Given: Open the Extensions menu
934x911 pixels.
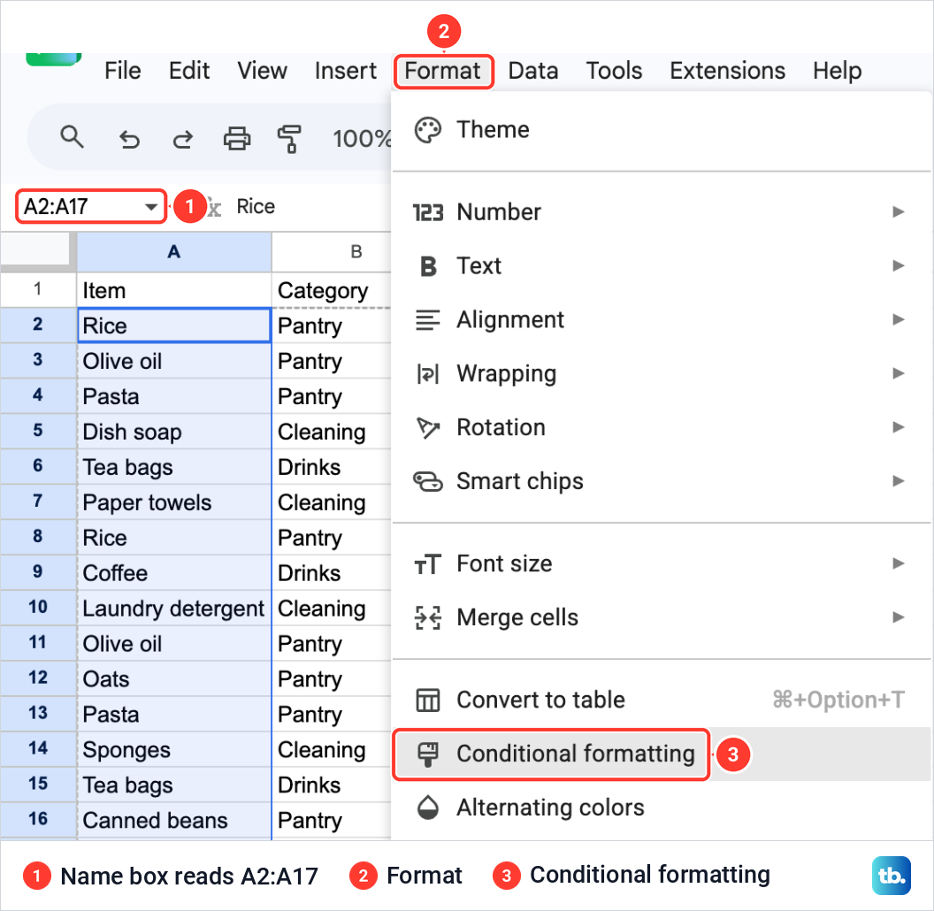Looking at the screenshot, I should [727, 71].
